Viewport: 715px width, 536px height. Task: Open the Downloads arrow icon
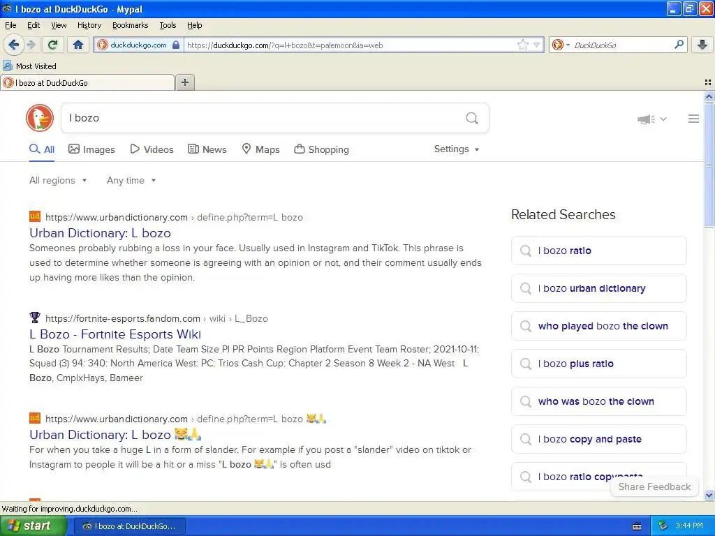click(702, 45)
